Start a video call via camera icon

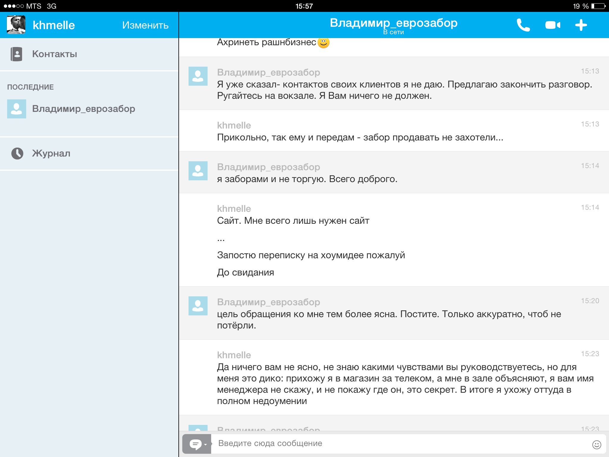[x=553, y=25]
